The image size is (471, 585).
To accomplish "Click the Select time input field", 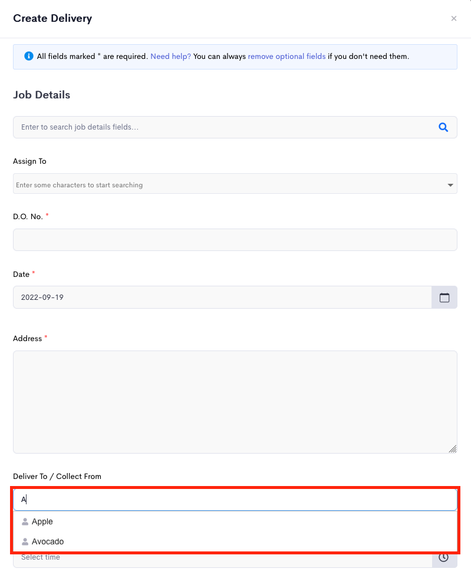I will tap(222, 558).
